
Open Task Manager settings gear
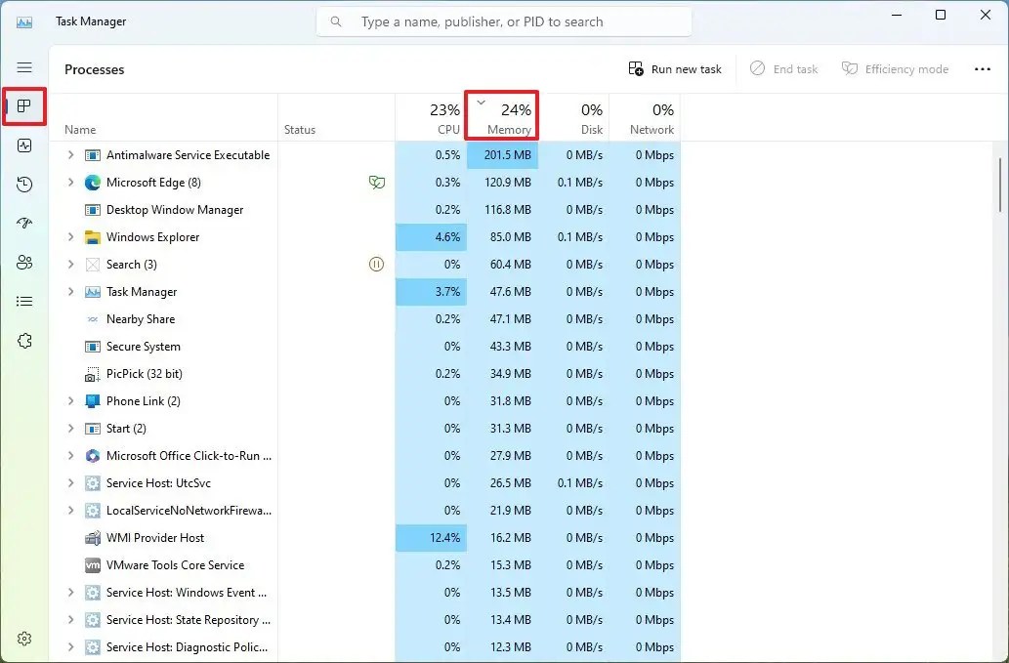[24, 638]
